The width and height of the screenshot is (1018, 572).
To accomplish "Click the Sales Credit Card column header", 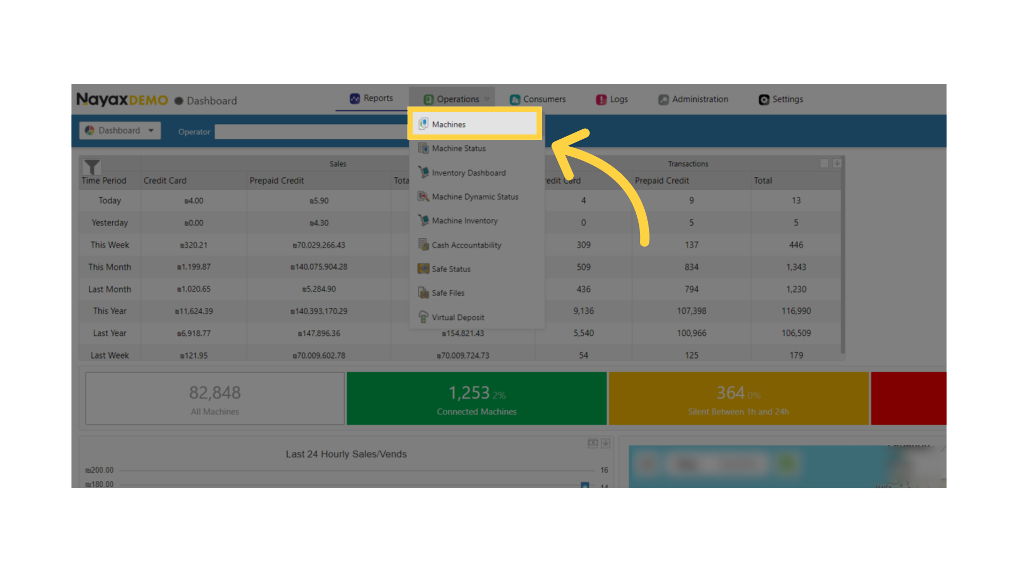I will (165, 181).
